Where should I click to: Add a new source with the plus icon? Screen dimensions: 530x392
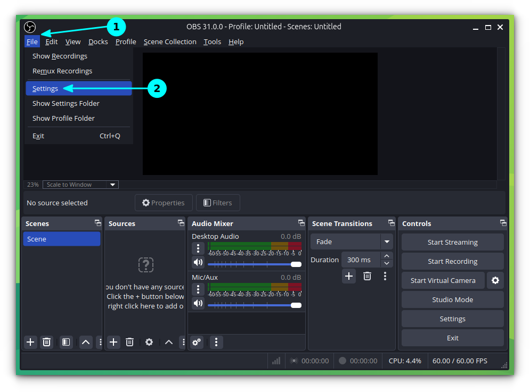pos(113,342)
